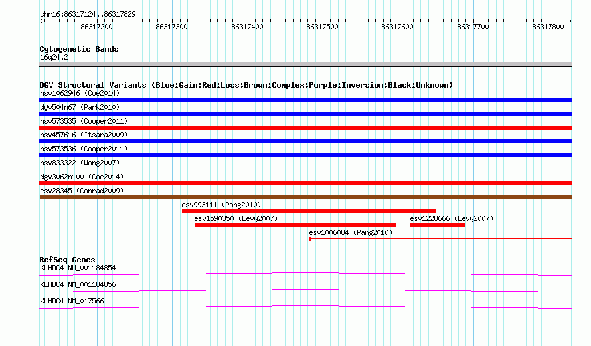The width and height of the screenshot is (591, 346).
Task: Click the esv28345 (Conrad2009) label
Action: (82, 191)
